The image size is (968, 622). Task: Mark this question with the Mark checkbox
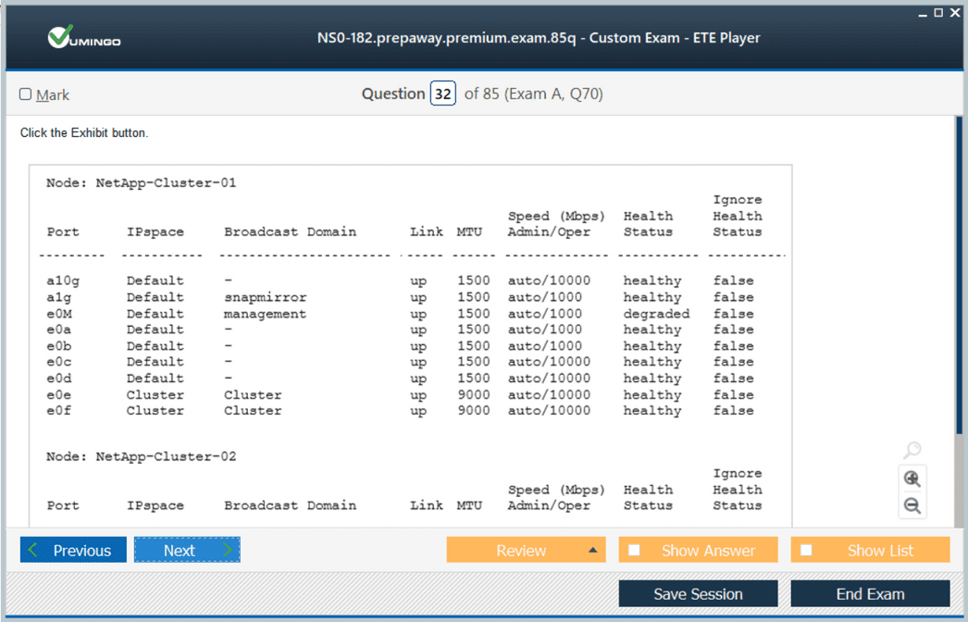[x=26, y=94]
